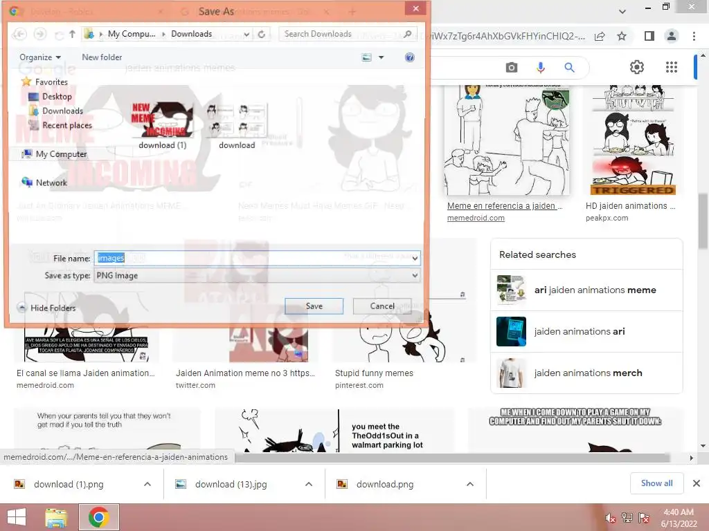
Task: Search by voice microphone icon
Action: (540, 68)
